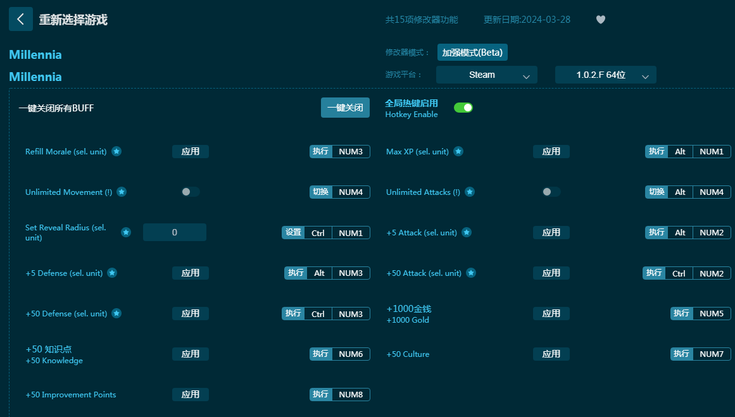735x417 pixels.
Task: Click NUM8 hotkey for Improvement Points
Action: pos(351,394)
